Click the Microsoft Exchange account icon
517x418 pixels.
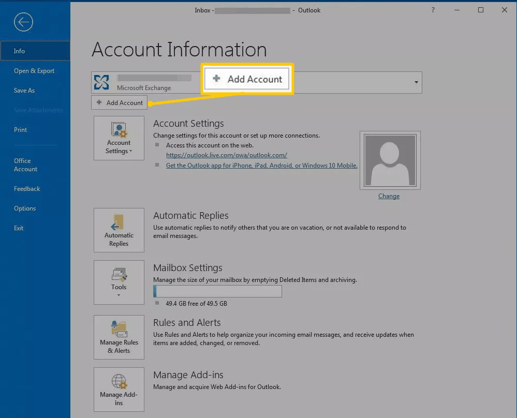coord(102,82)
